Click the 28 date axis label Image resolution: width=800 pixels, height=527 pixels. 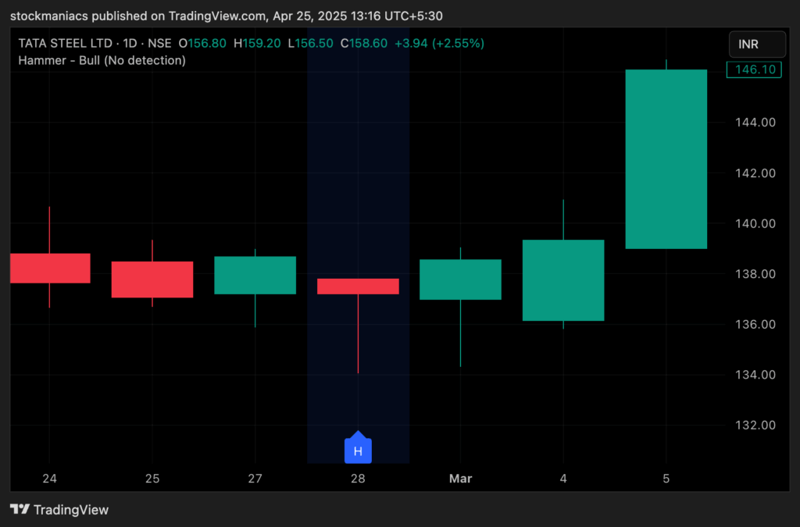tap(358, 479)
